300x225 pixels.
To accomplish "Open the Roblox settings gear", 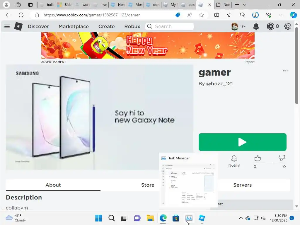I will pos(288,26).
